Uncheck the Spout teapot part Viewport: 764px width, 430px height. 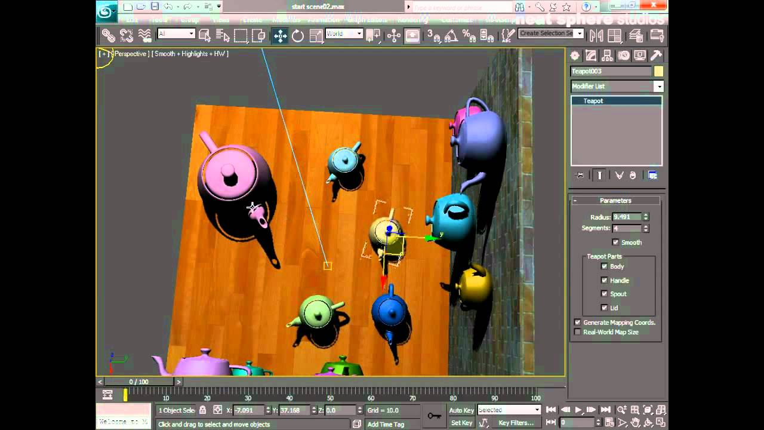tap(604, 294)
